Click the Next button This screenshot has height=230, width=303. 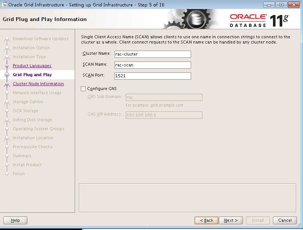point(231,220)
